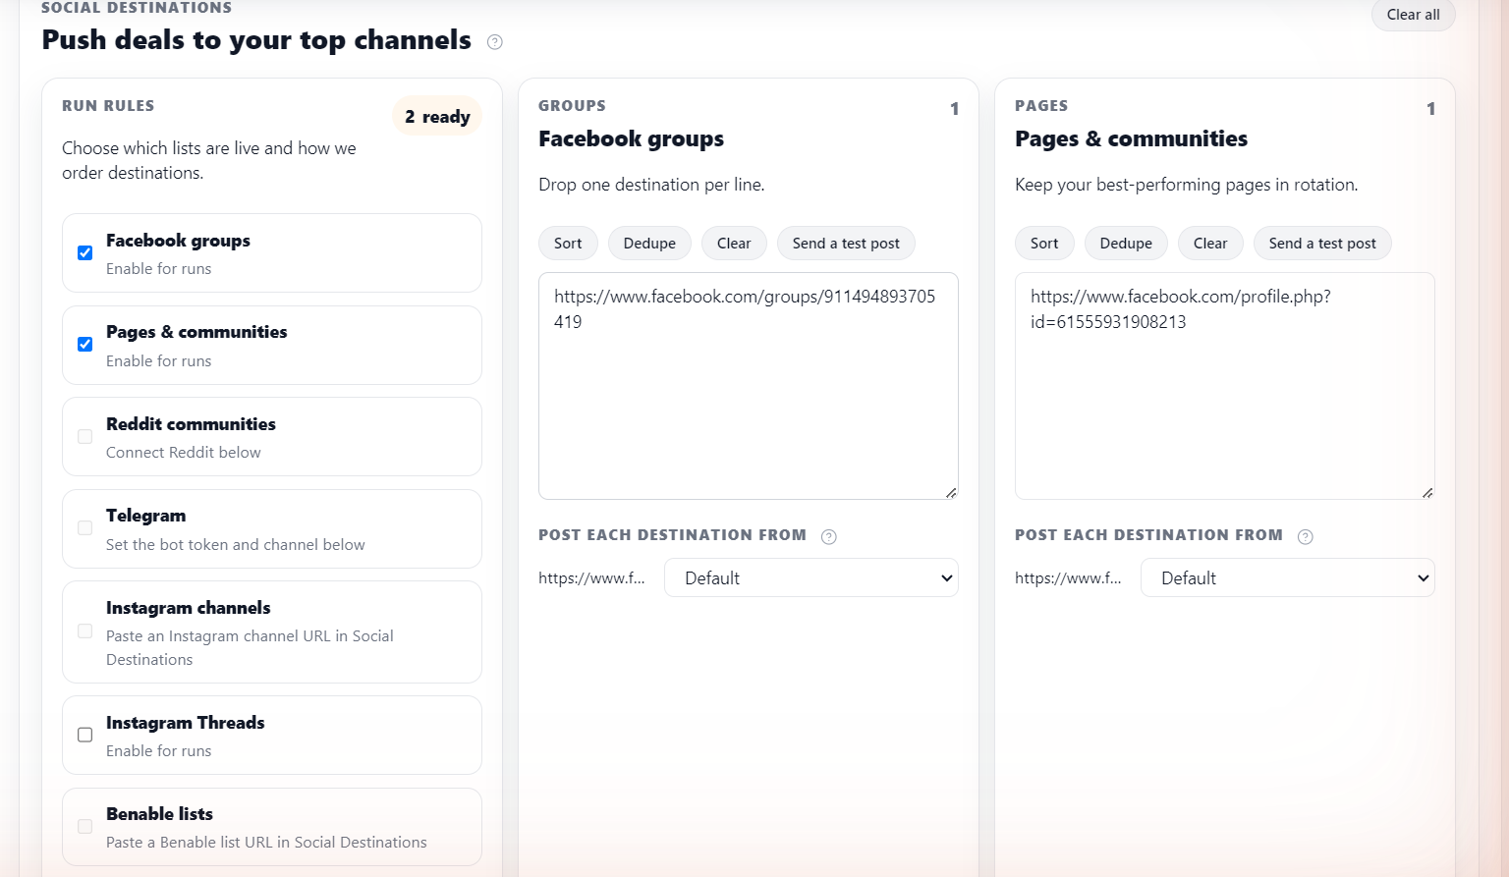Grab resize handle of Pages textarea
This screenshot has height=877, width=1509.
(1427, 493)
